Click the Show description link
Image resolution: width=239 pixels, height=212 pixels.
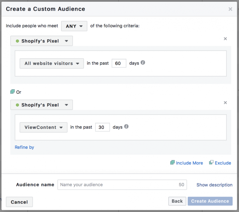(x=214, y=185)
